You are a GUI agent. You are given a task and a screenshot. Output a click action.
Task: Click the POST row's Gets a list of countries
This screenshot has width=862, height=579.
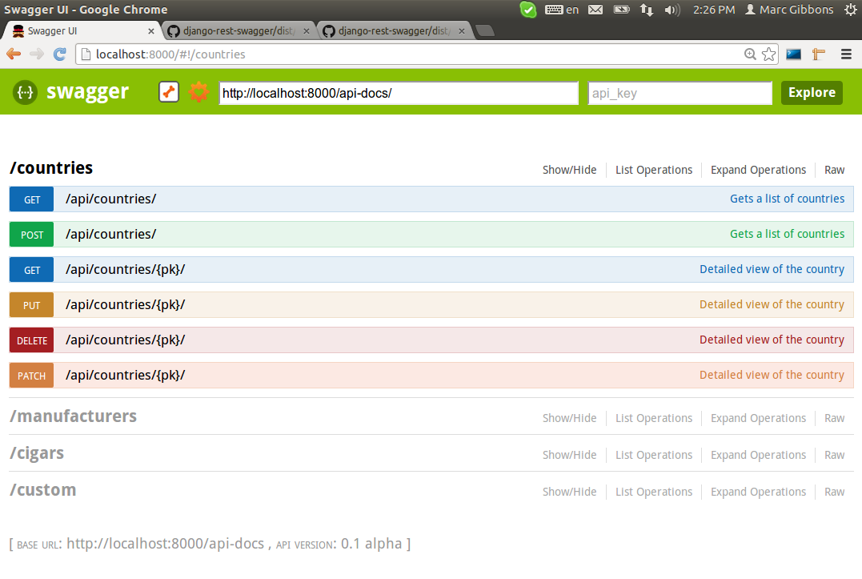point(788,234)
